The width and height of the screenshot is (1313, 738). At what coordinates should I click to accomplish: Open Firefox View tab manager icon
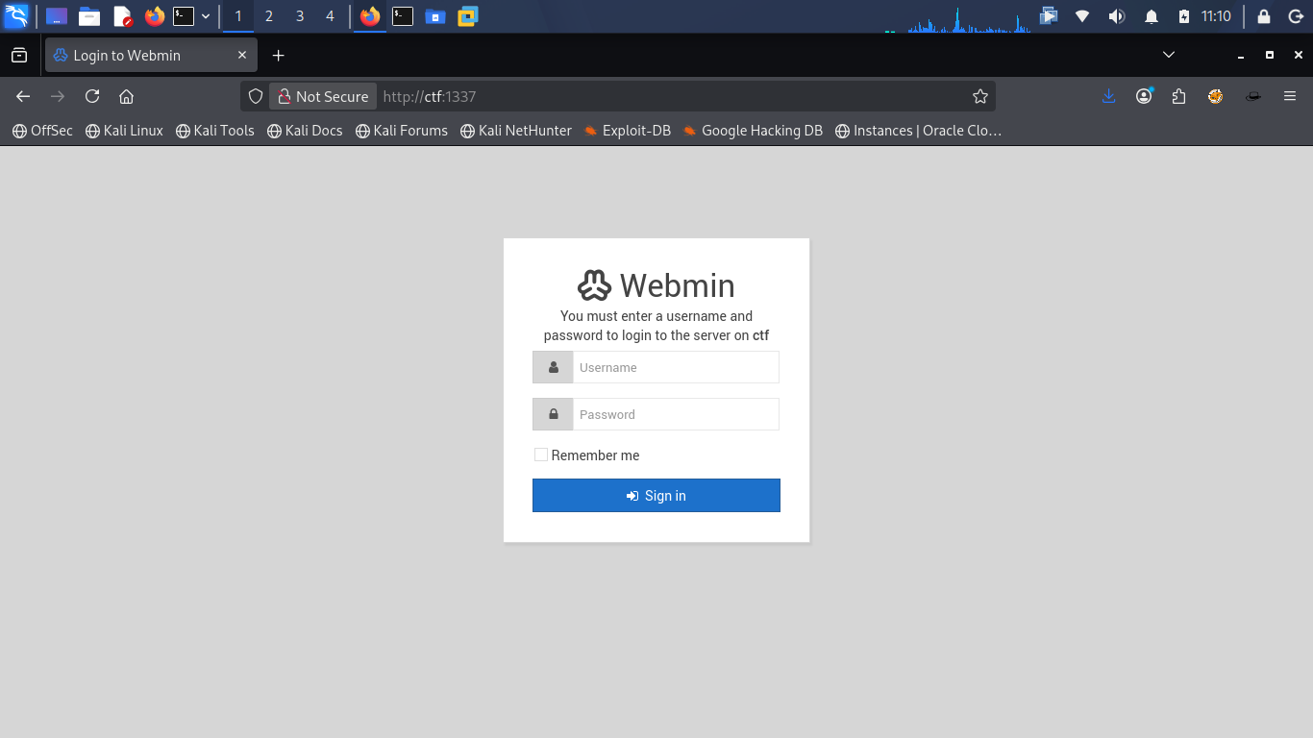click(x=18, y=55)
